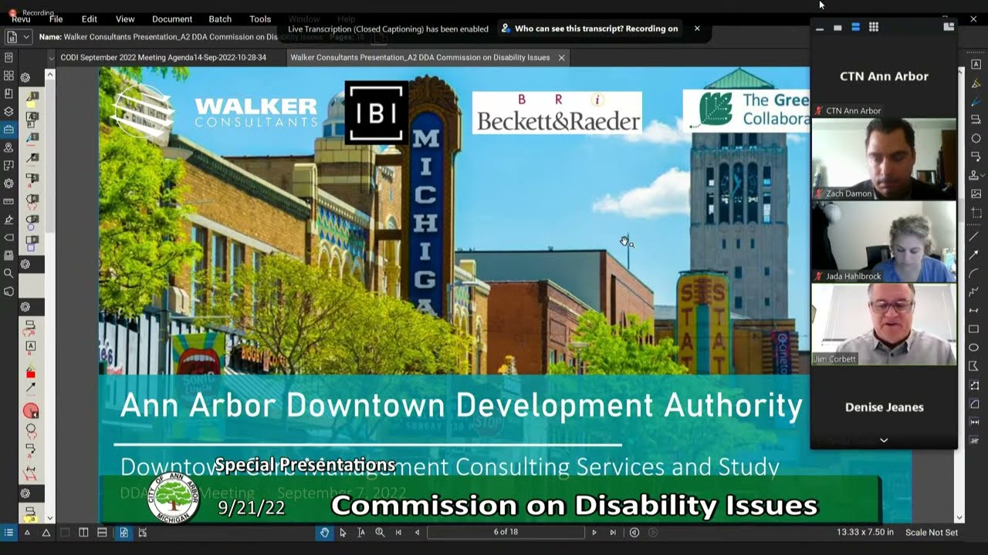
Task: Select rectangle tool number 8 in Tool Chest
Action: 31,243
